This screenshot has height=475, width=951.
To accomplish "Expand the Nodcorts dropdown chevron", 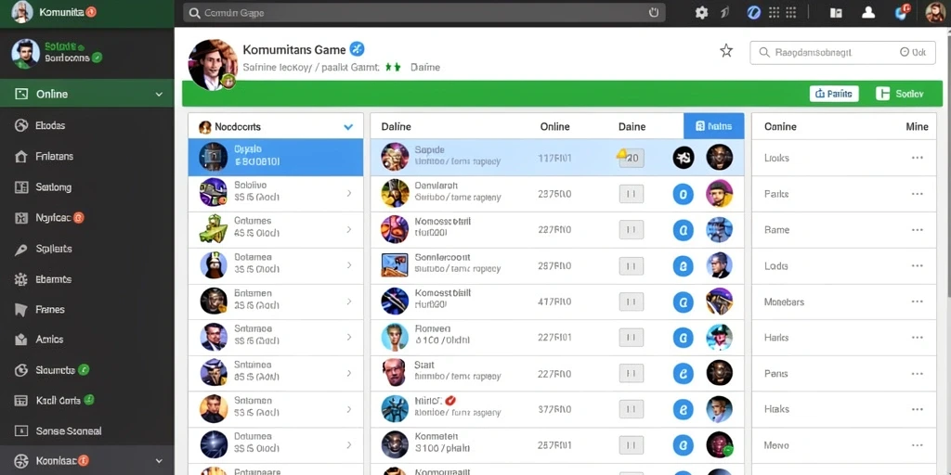I will pyautogui.click(x=348, y=127).
